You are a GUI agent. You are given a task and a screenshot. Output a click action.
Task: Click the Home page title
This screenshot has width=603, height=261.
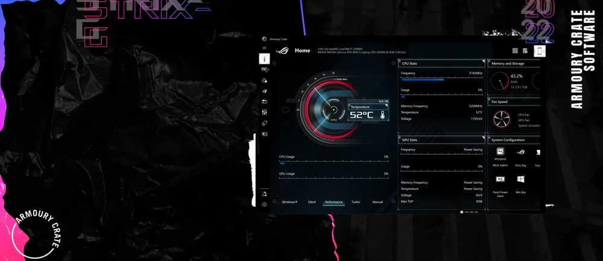coord(302,51)
